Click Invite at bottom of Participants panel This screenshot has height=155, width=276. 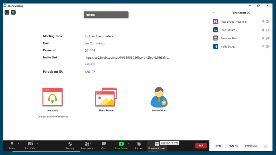point(218,146)
